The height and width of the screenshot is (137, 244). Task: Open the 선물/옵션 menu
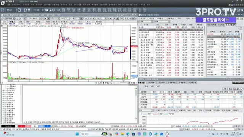56,5
